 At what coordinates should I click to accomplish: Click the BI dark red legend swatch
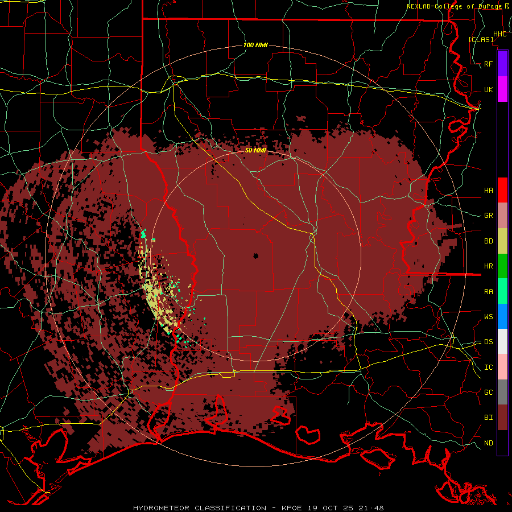pos(502,418)
